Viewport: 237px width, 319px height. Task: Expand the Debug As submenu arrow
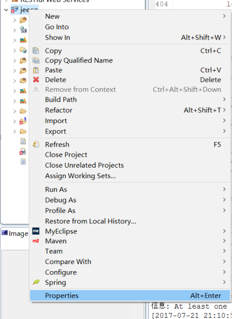point(224,200)
